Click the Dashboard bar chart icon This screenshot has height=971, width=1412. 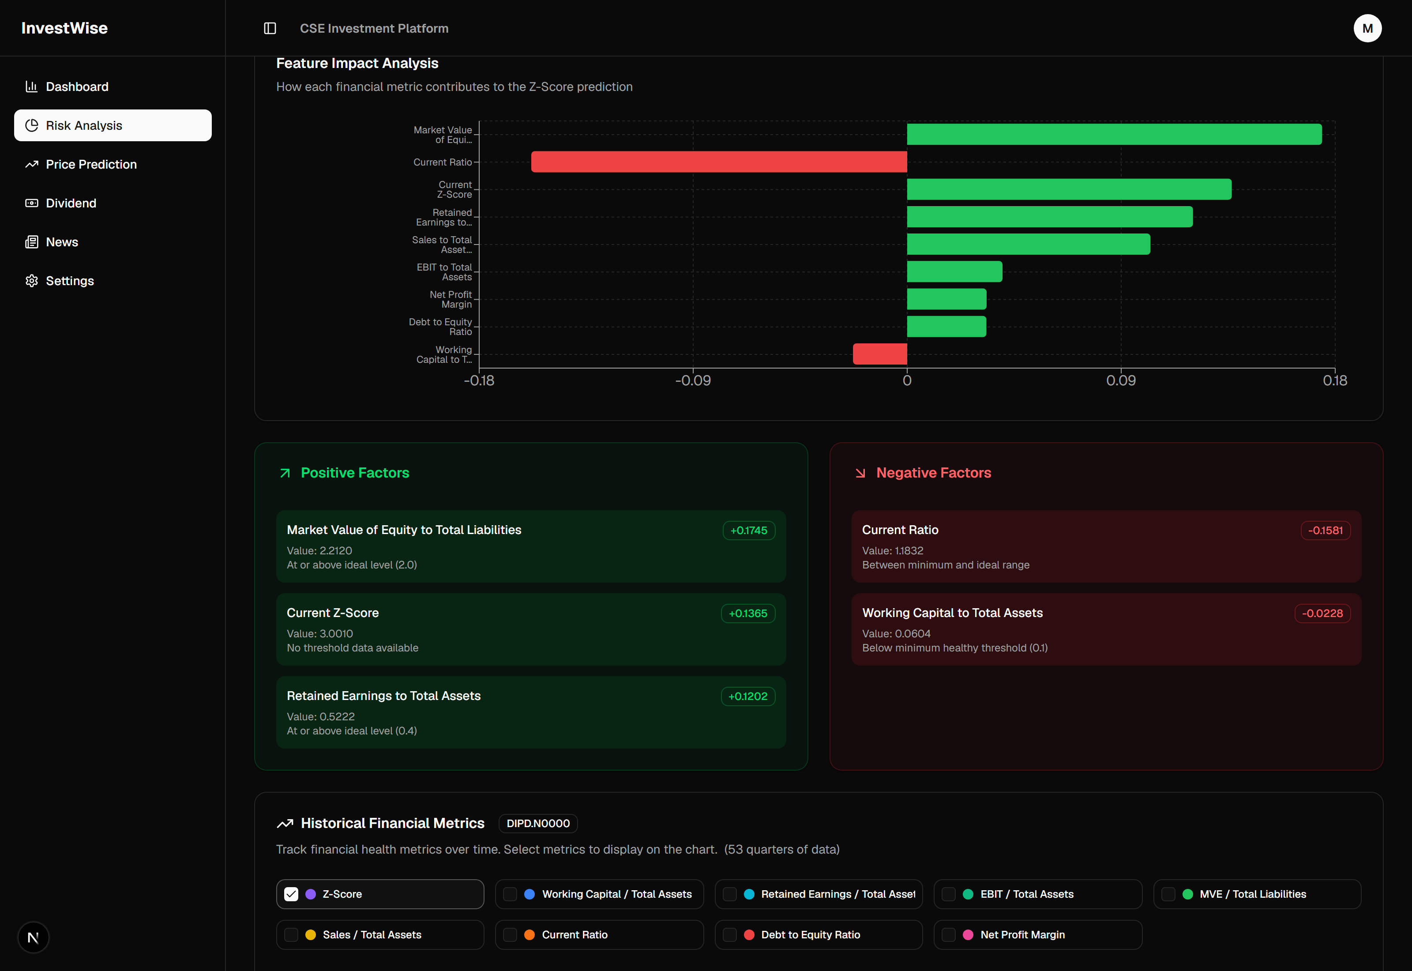(x=32, y=87)
